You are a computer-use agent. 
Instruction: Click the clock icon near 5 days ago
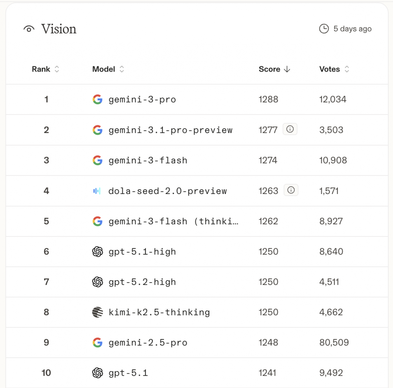(324, 29)
